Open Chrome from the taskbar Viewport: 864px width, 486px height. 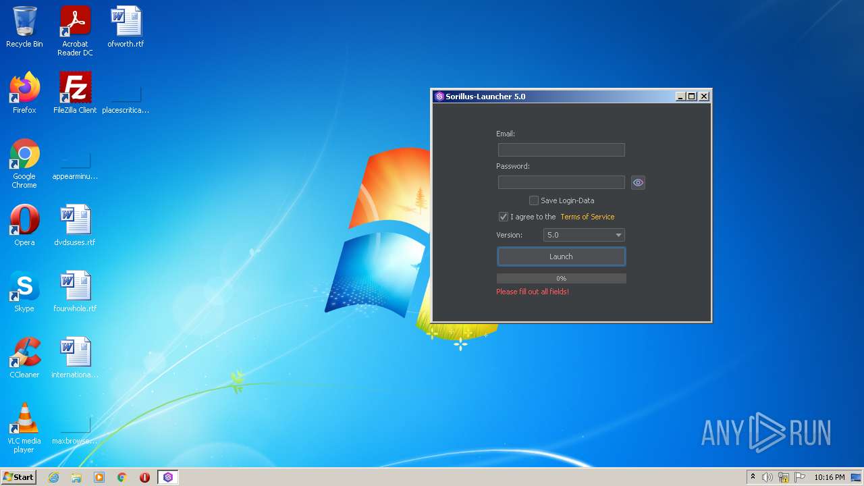(x=122, y=477)
